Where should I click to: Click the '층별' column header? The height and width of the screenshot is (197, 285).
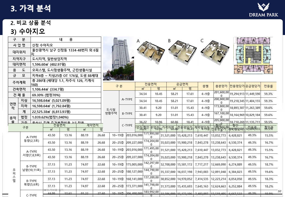pyautogui.click(x=206, y=86)
